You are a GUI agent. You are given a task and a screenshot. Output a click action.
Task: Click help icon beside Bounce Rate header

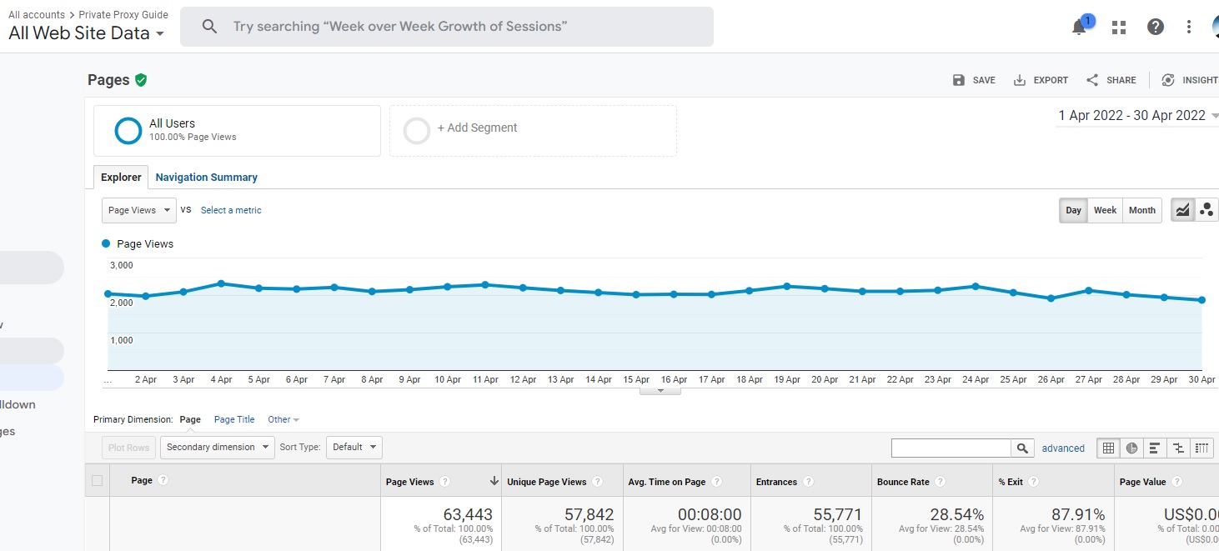940,482
